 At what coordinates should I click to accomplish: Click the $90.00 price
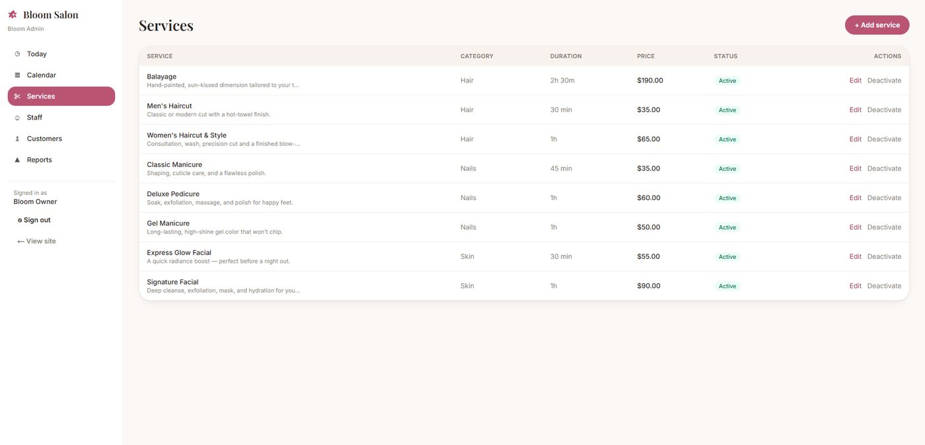(649, 286)
